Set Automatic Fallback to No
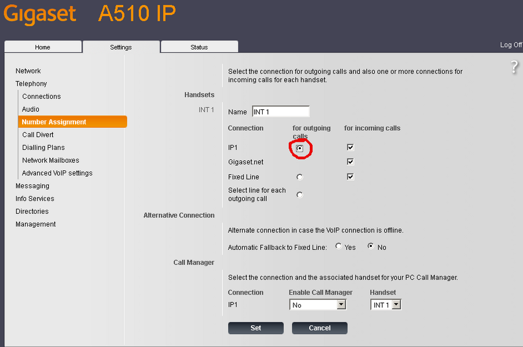523x347 pixels. click(x=371, y=246)
